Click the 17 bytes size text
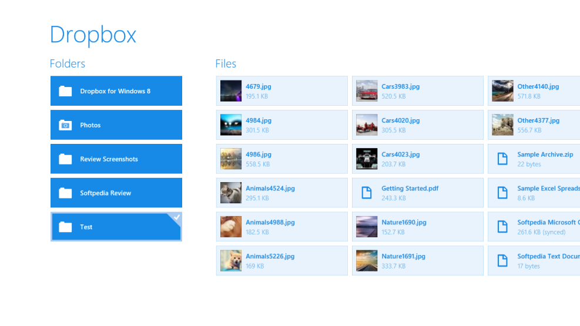This screenshot has width=580, height=326. click(528, 266)
